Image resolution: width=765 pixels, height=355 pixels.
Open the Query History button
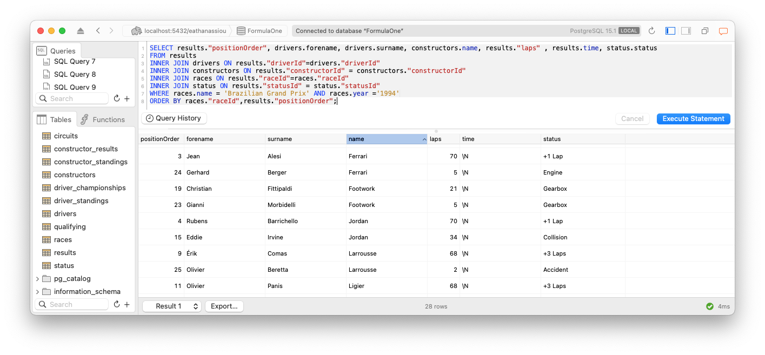tap(174, 118)
